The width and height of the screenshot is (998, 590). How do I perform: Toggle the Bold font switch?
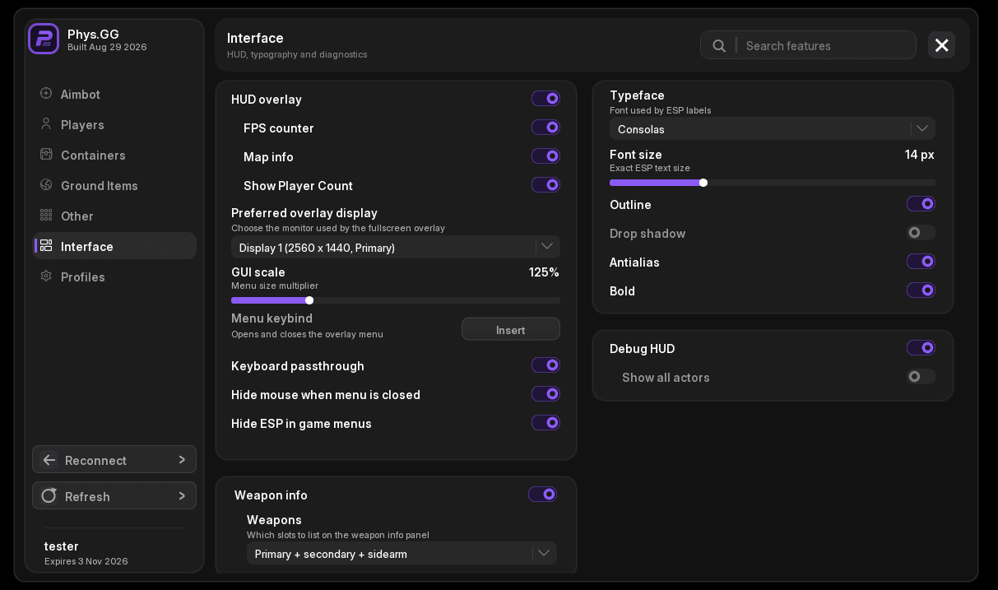(921, 290)
